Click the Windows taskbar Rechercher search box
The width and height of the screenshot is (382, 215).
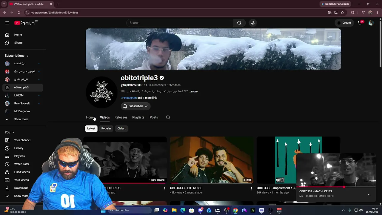click(130, 210)
